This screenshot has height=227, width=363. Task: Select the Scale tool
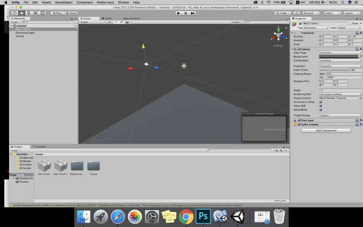pyautogui.click(x=36, y=13)
